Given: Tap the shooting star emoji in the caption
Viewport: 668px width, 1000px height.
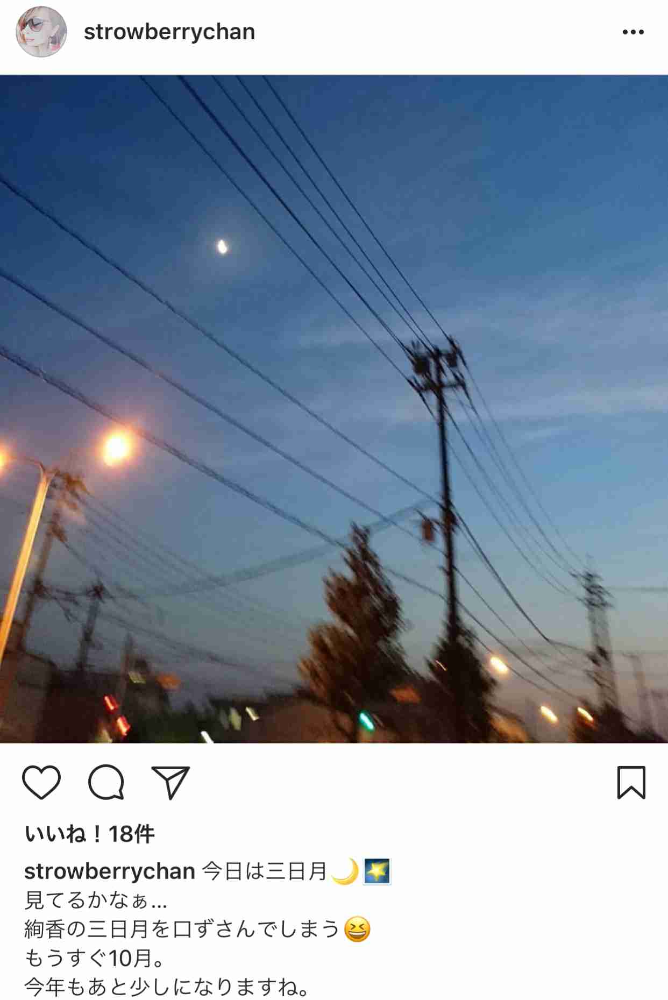Looking at the screenshot, I should (377, 871).
